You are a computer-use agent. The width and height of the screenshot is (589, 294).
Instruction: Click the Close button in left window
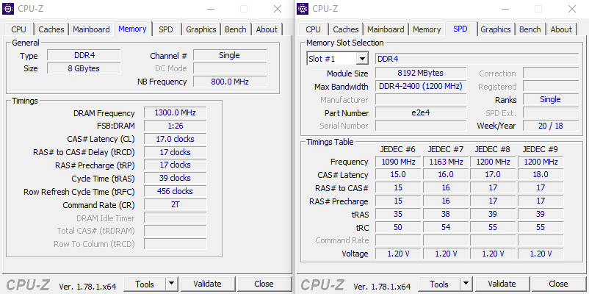click(x=264, y=284)
